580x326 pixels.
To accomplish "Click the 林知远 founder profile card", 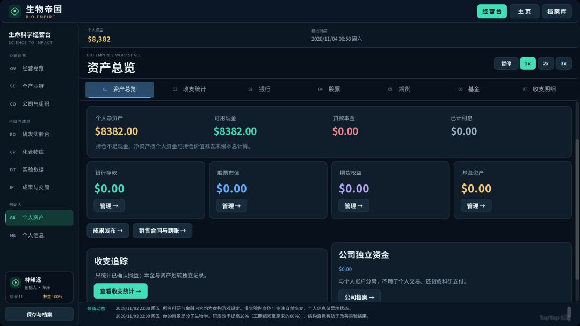I will pos(39,287).
